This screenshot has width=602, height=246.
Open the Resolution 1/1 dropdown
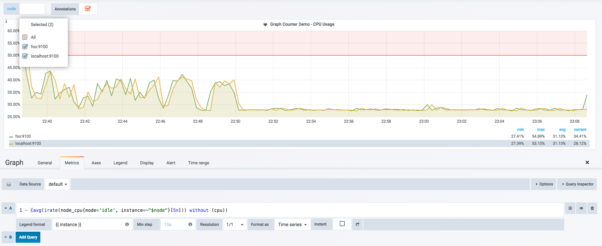(x=235, y=225)
